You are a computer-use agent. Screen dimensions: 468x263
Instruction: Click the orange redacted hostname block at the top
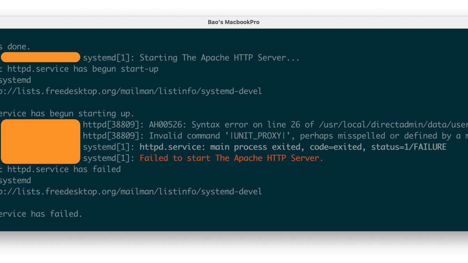click(x=41, y=57)
